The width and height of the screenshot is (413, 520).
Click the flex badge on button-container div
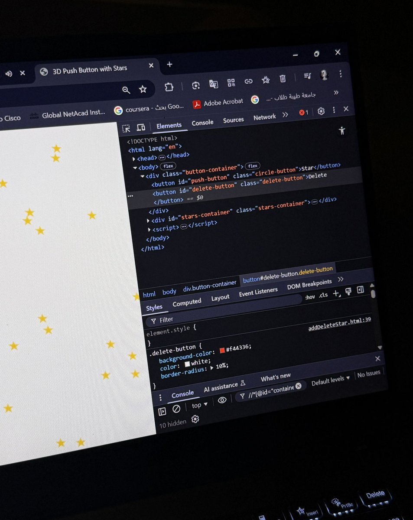(252, 166)
